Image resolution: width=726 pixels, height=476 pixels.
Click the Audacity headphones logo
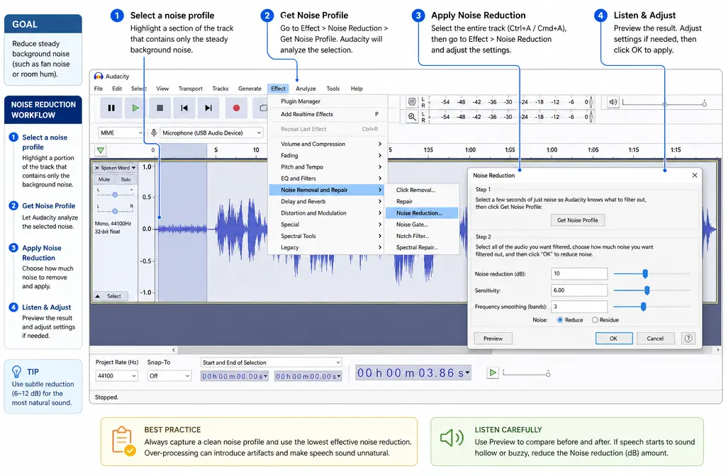[98, 76]
